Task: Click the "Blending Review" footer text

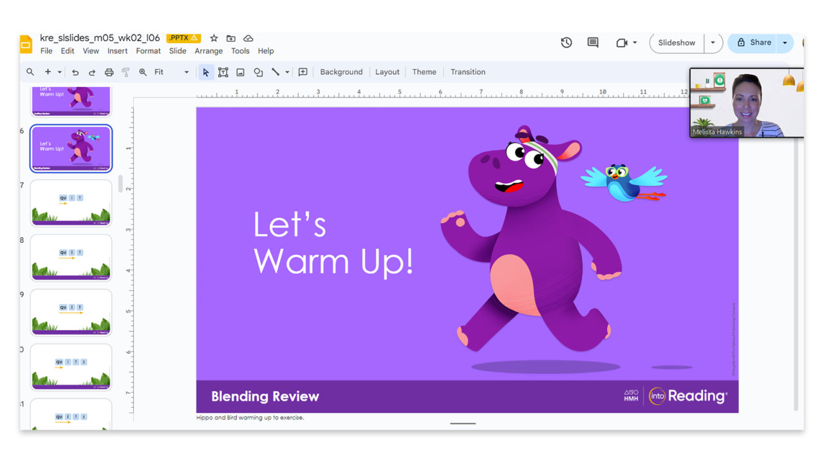Action: click(x=265, y=396)
